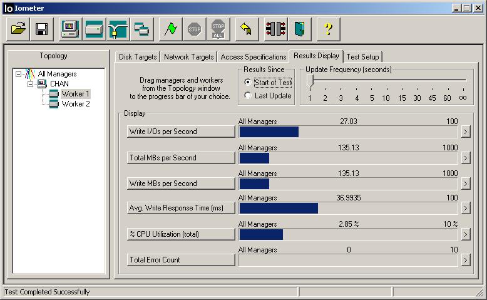The height and width of the screenshot is (300, 487).
Task: Click the Avg. Write Response Time progress bar
Action: [x=348, y=209]
